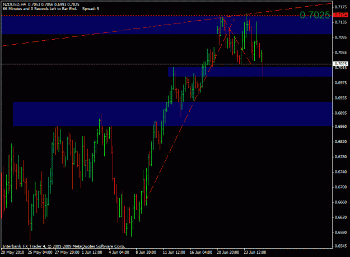Click the NZDUSD,H4 chart title text

[14, 4]
